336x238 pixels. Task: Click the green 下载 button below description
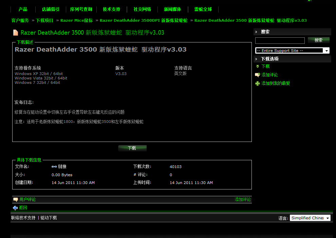(x=132, y=148)
